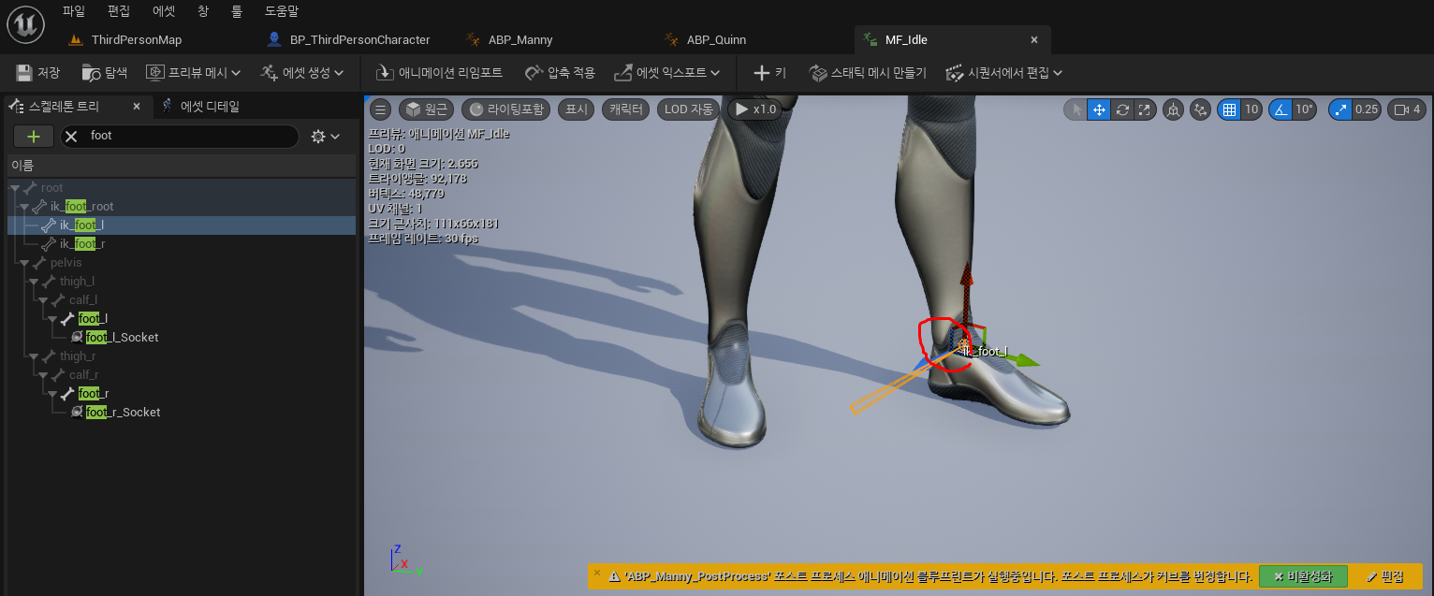
Task: Collapse the ik_foot_root bone
Action: 24,207
